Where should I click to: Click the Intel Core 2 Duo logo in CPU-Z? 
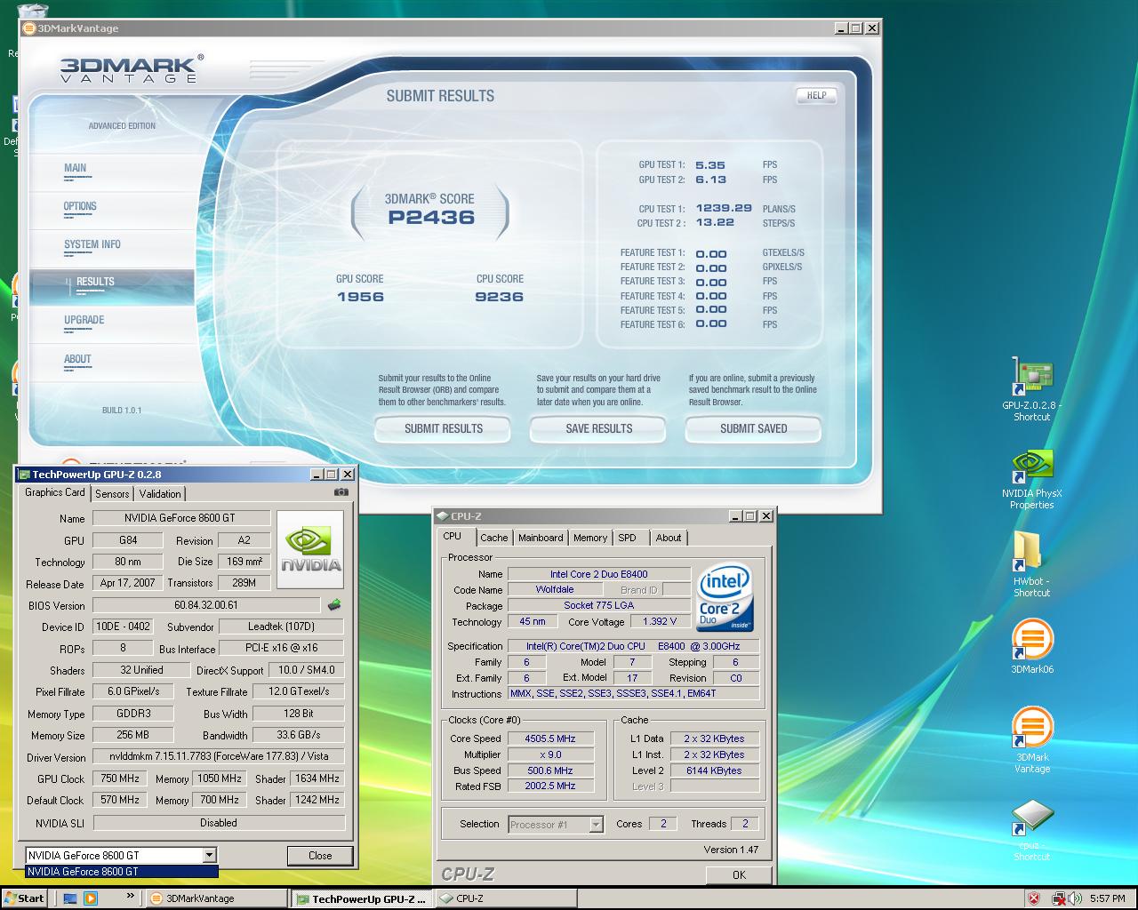click(x=725, y=595)
